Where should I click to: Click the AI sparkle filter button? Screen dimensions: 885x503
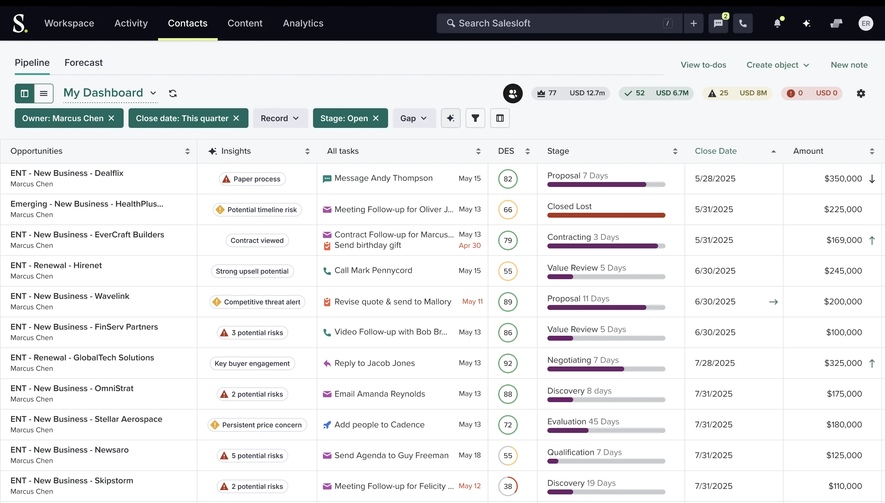tap(450, 118)
